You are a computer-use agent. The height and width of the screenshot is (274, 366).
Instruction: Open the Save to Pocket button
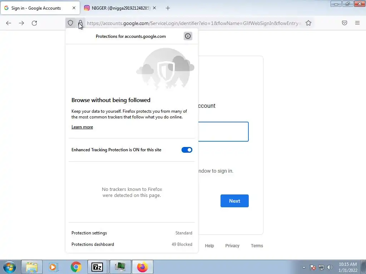click(x=345, y=23)
